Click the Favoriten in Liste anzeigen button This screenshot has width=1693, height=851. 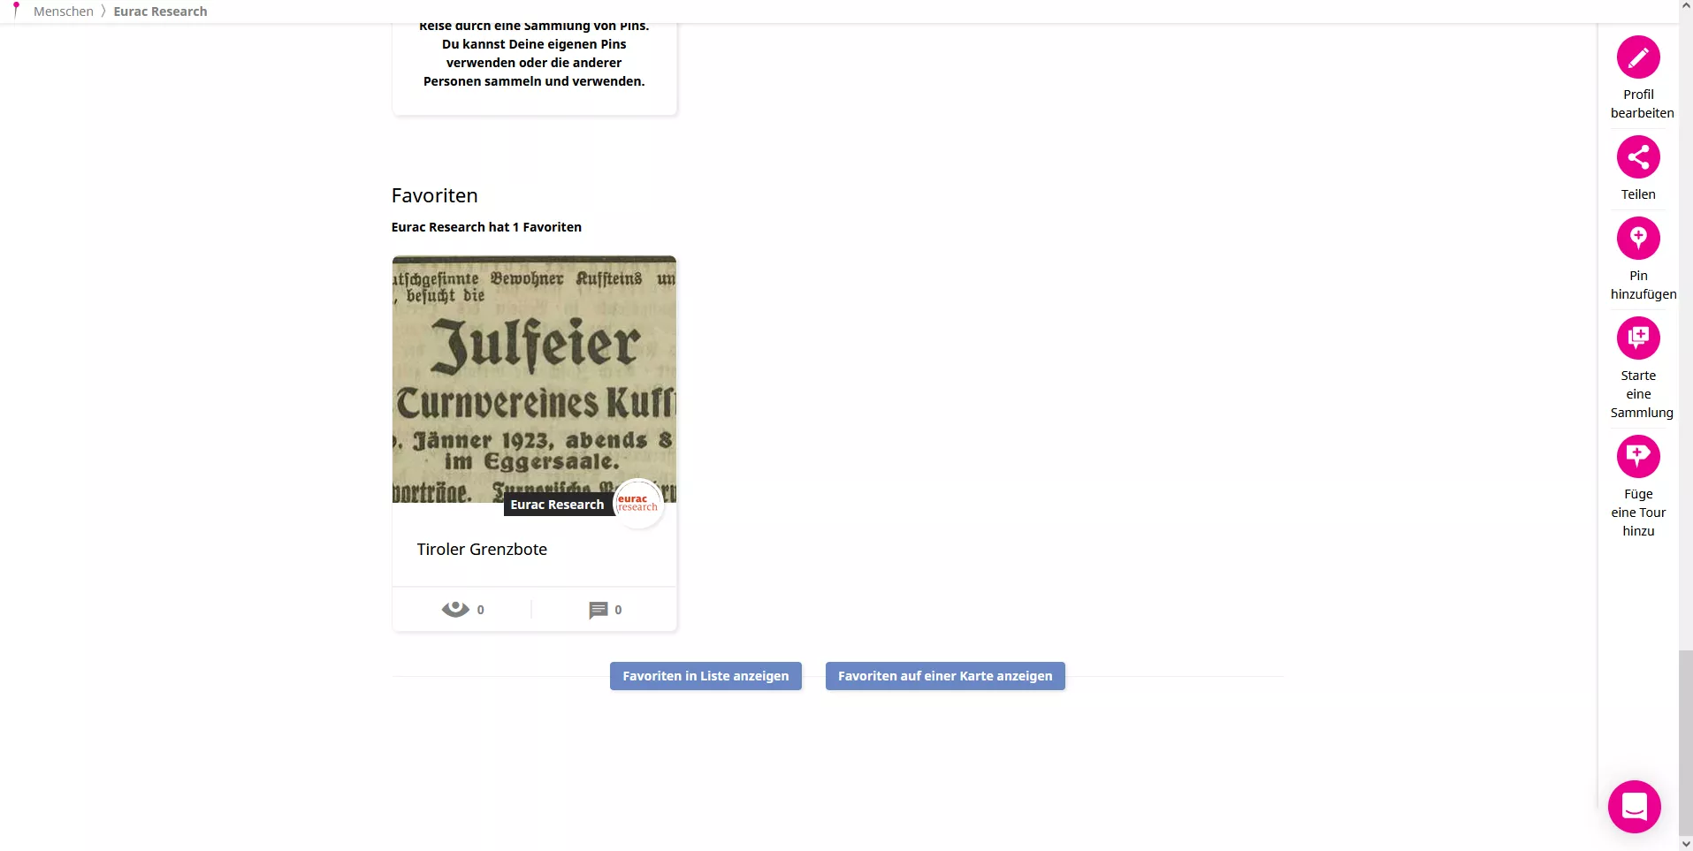click(x=705, y=676)
